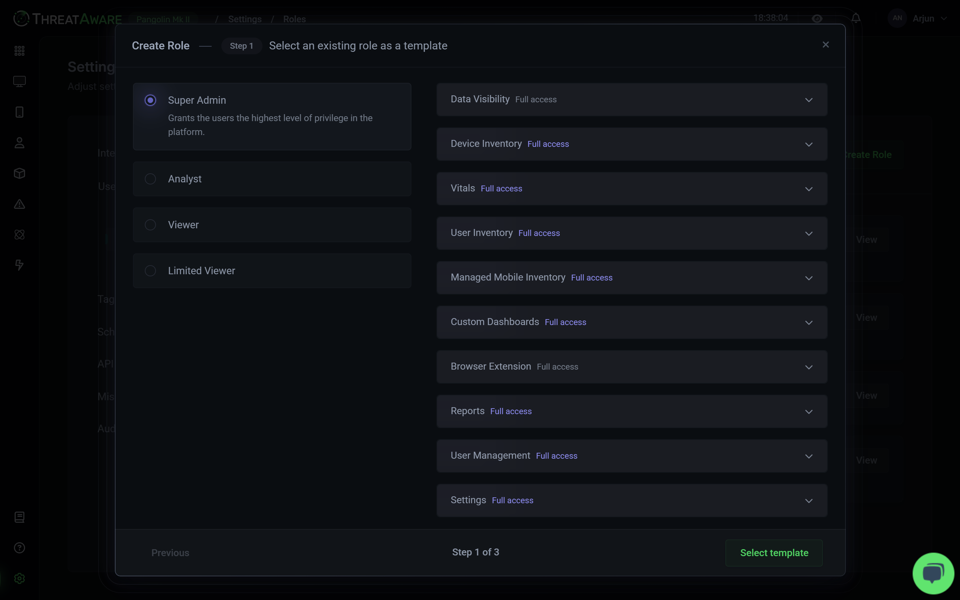Click the eye icon in top bar
The image size is (960, 600).
817,19
